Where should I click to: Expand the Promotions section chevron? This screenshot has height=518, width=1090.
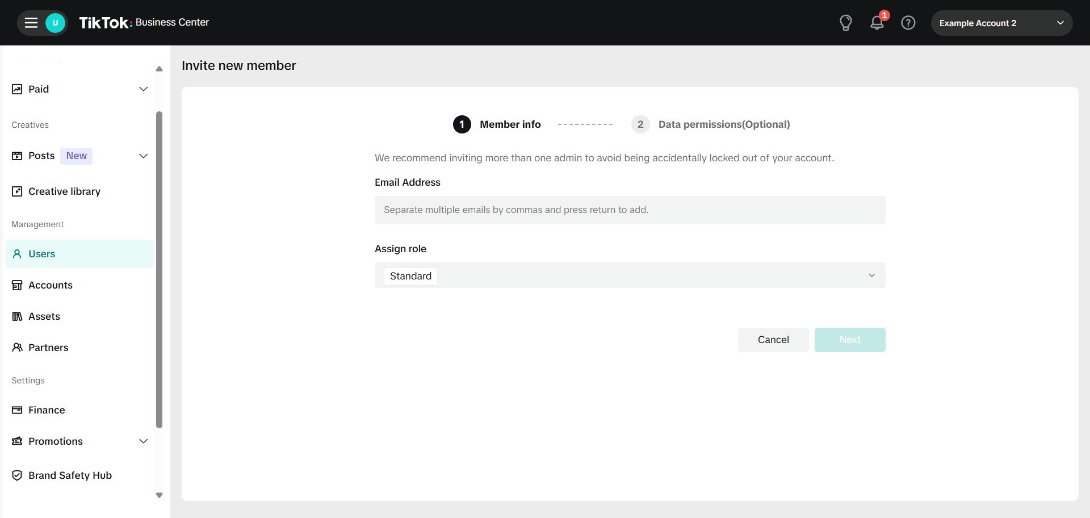coord(143,441)
